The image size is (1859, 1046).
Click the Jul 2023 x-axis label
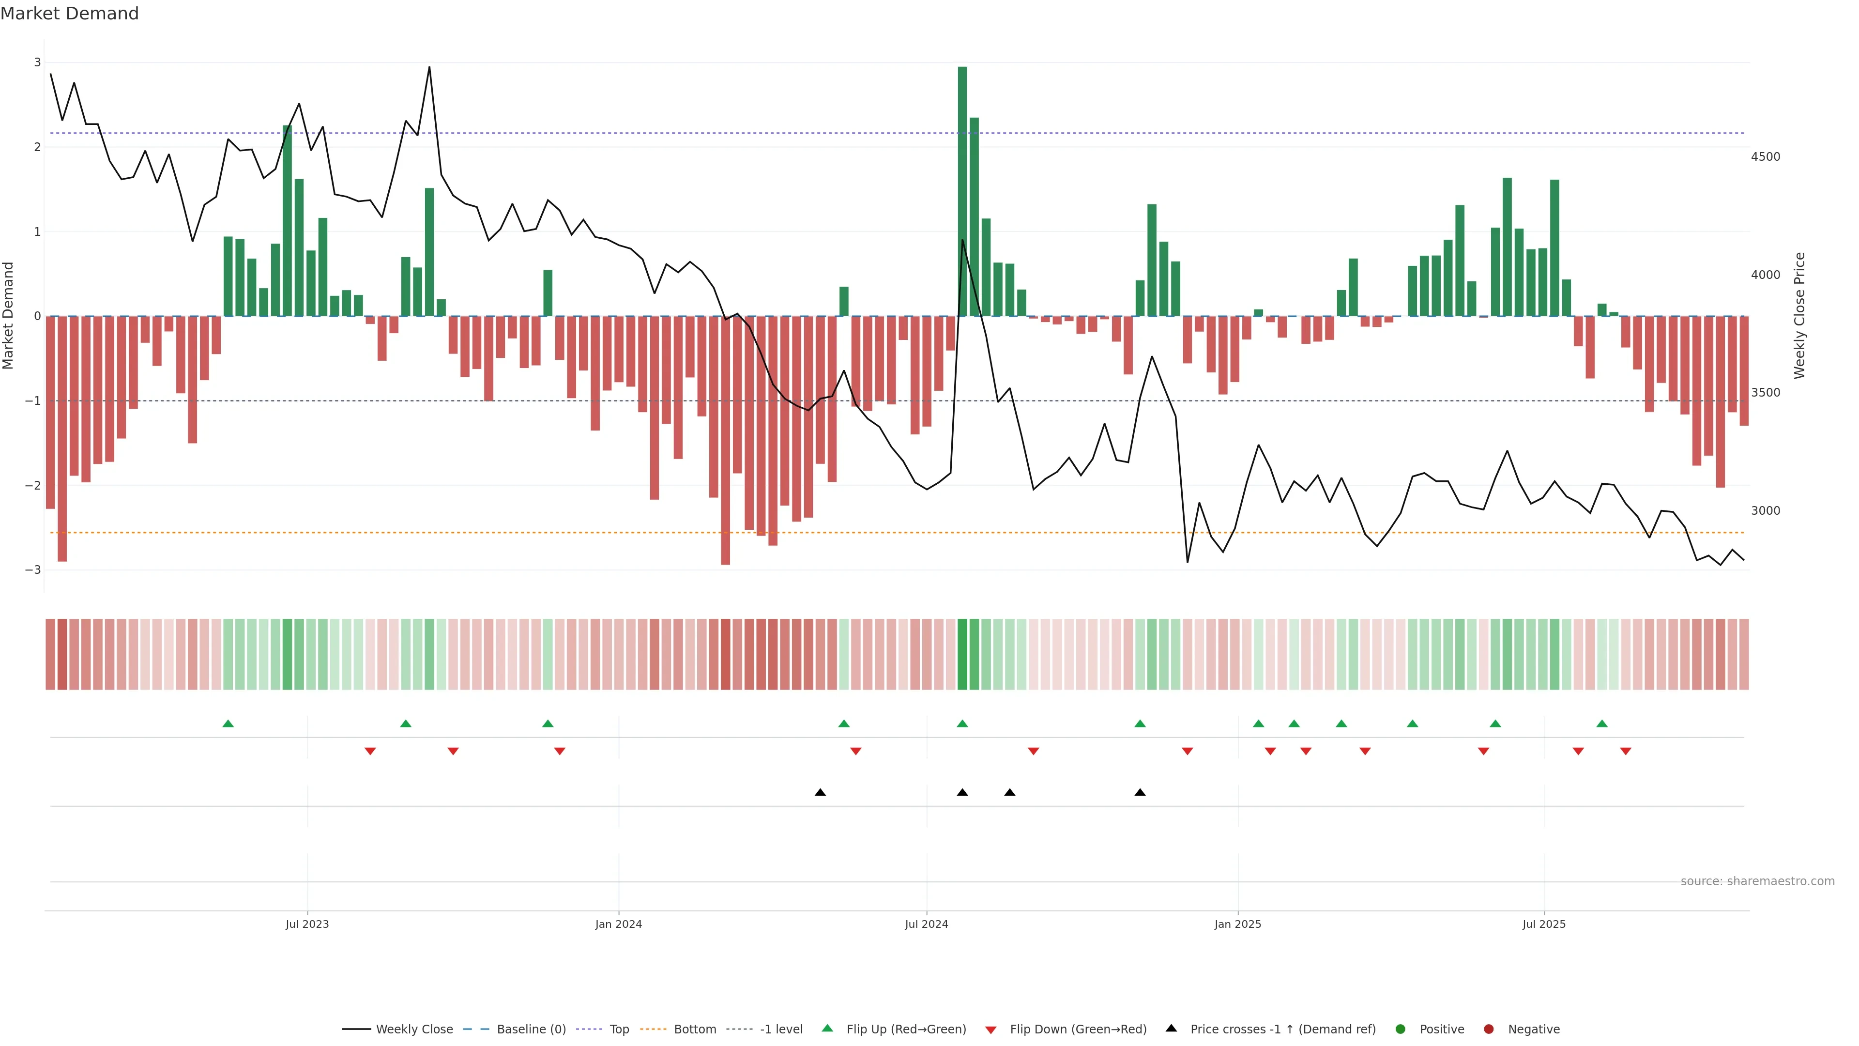307,924
